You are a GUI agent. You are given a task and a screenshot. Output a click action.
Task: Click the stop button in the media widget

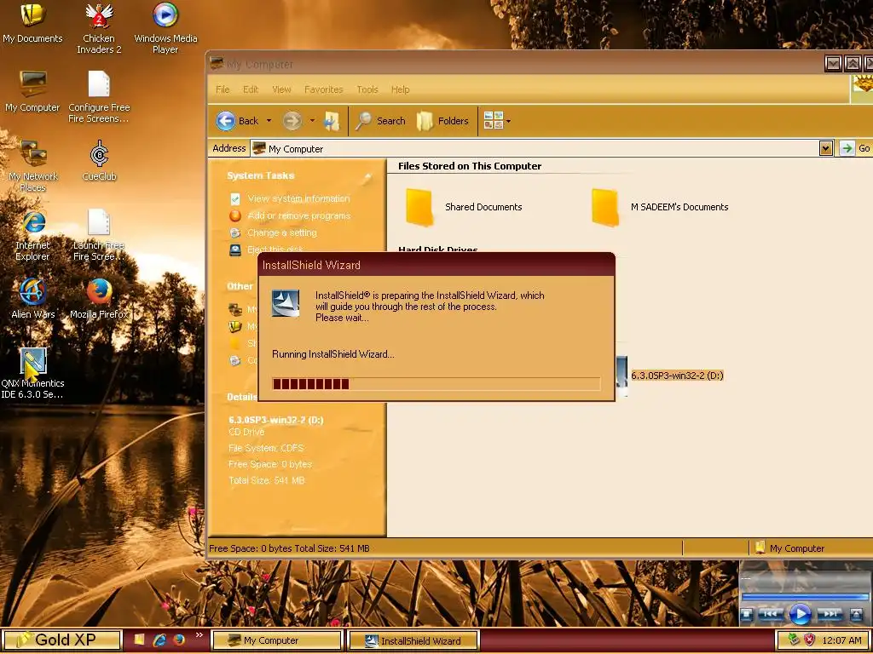747,615
